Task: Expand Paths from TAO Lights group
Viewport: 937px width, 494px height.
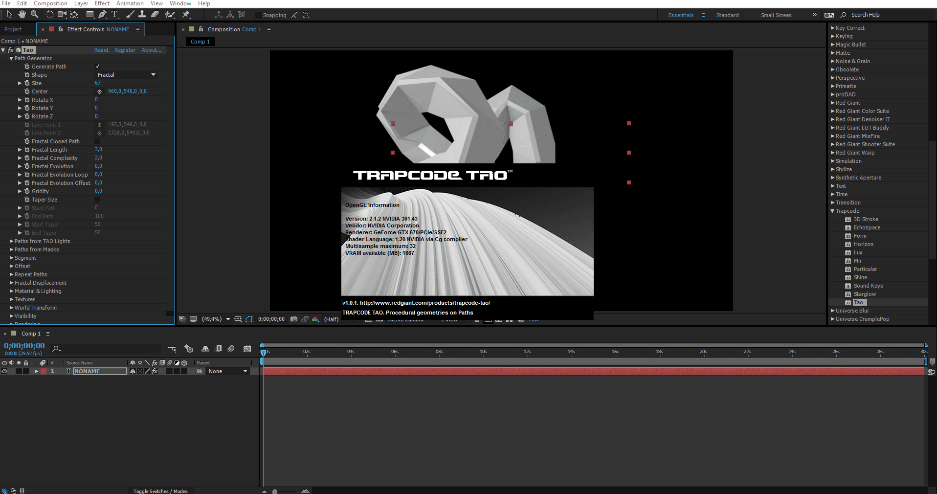Action: click(11, 241)
